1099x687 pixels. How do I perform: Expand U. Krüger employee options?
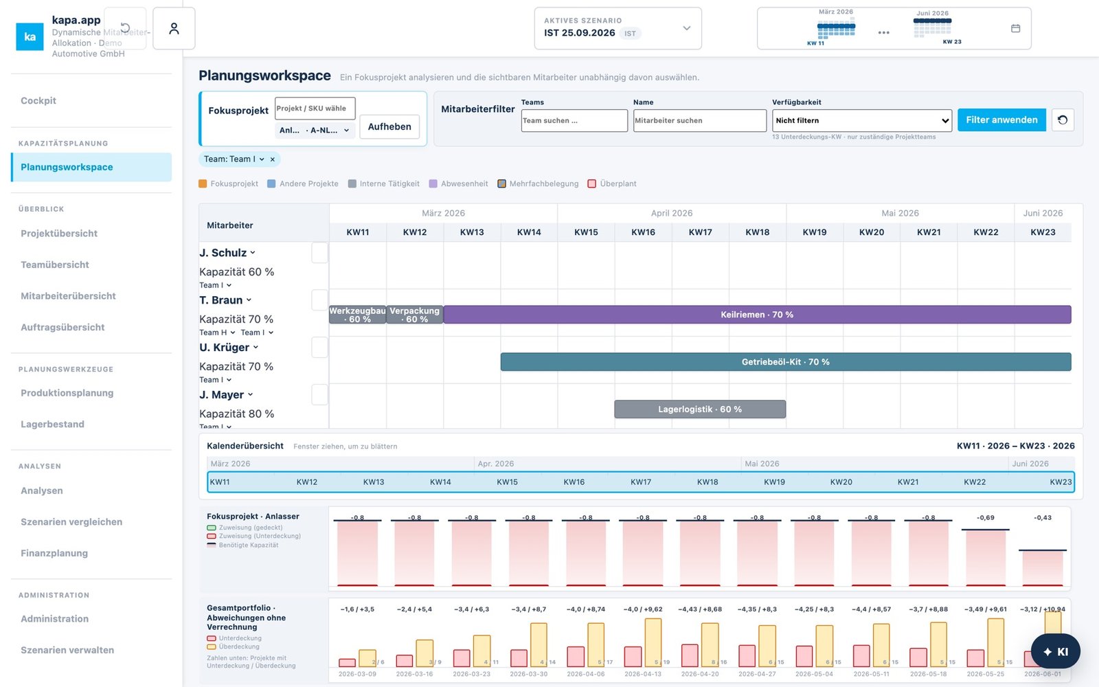[x=256, y=348]
